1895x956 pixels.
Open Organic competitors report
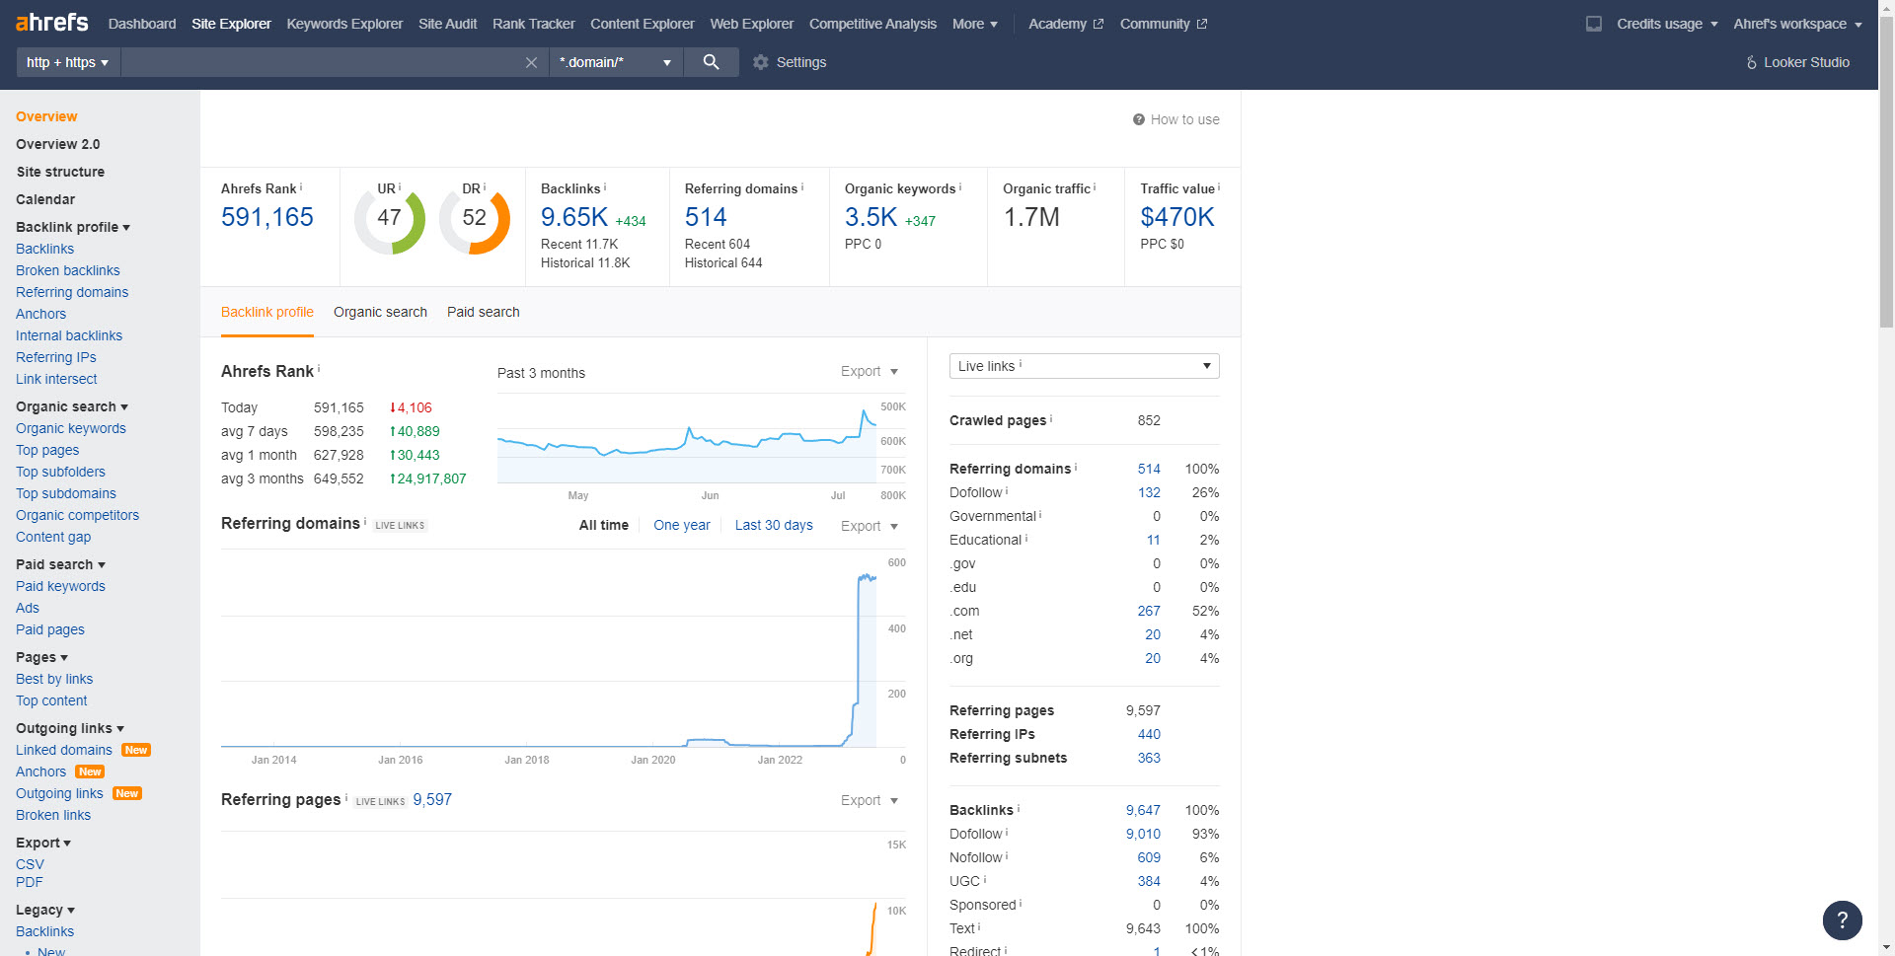click(77, 515)
